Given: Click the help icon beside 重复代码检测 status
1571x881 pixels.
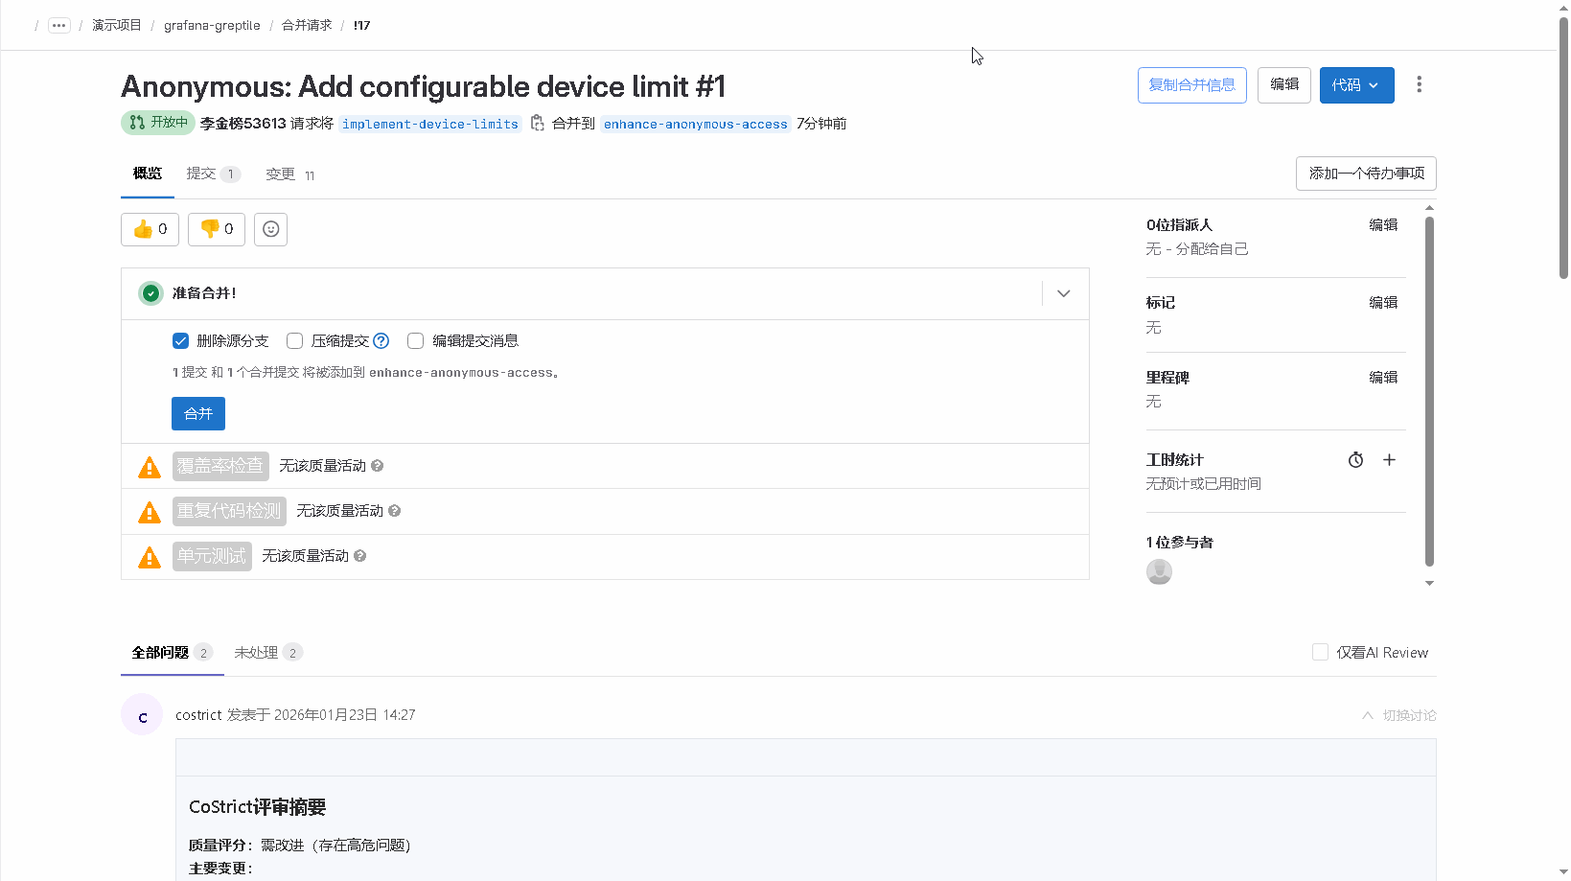Looking at the screenshot, I should pos(395,511).
